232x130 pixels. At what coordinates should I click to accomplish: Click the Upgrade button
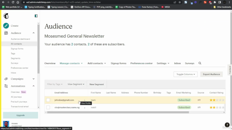(21, 115)
